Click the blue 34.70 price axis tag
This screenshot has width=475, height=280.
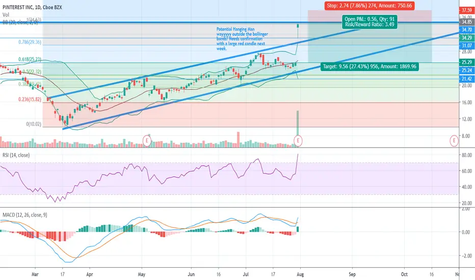click(467, 30)
